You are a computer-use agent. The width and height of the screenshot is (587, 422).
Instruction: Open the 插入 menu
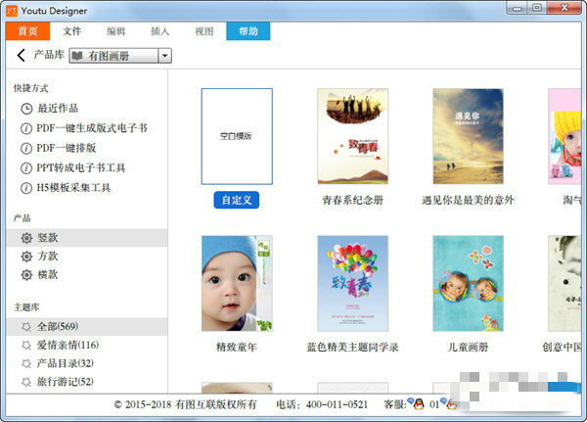click(x=159, y=30)
